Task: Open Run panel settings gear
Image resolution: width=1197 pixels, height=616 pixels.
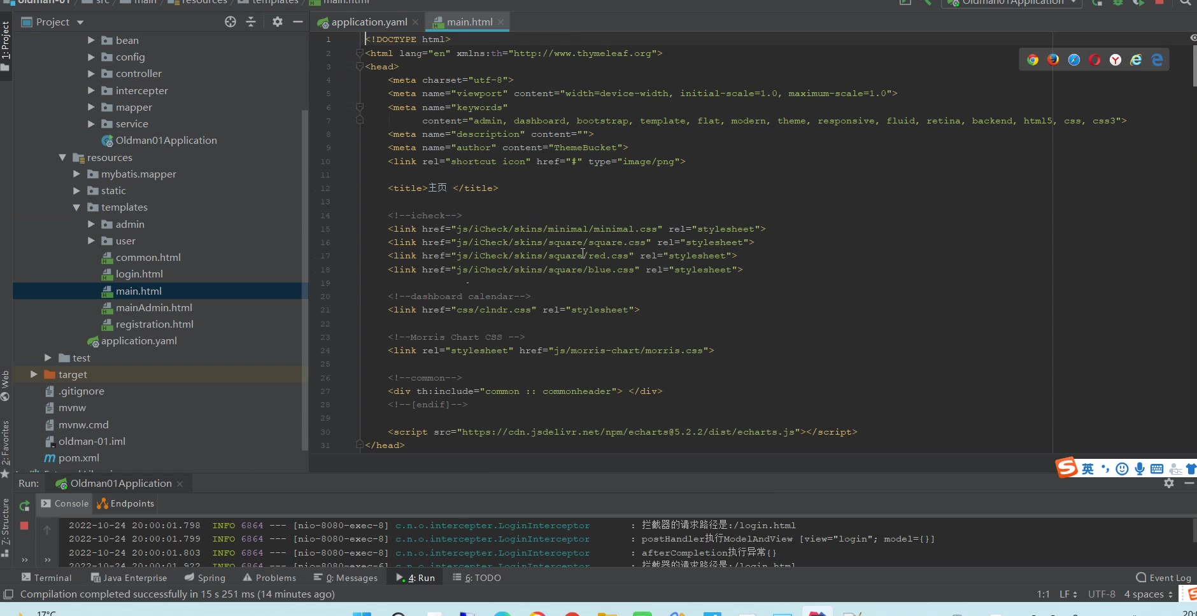Action: tap(1169, 484)
